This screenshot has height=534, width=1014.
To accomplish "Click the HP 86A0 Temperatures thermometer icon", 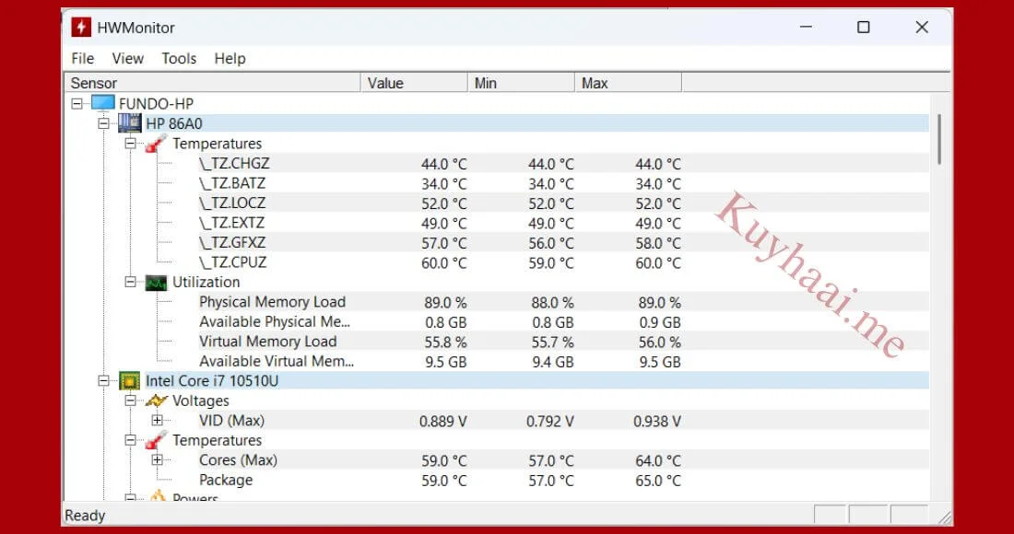I will 156,144.
